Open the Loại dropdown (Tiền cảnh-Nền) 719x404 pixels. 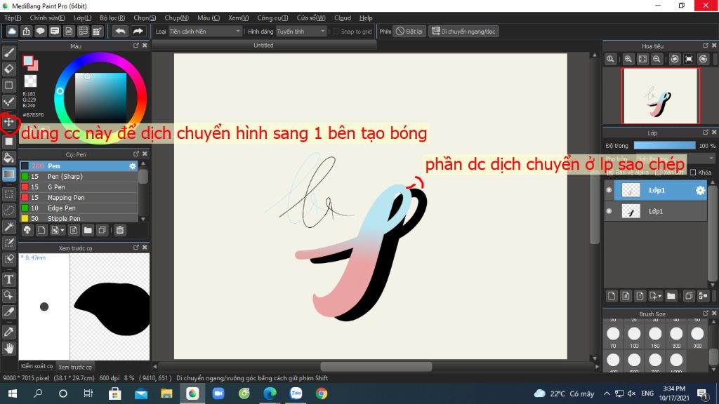click(204, 31)
